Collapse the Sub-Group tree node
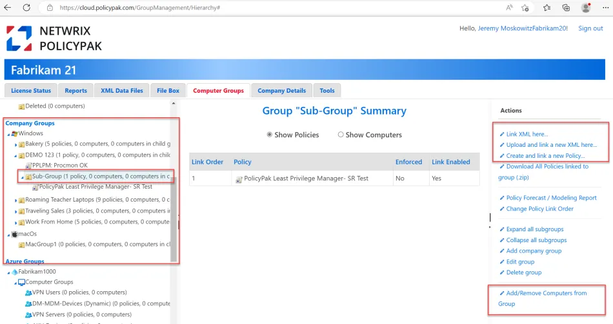Image resolution: width=613 pixels, height=324 pixels. 21,176
